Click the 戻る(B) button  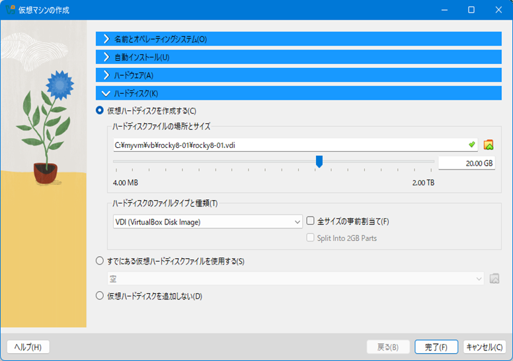(388, 346)
